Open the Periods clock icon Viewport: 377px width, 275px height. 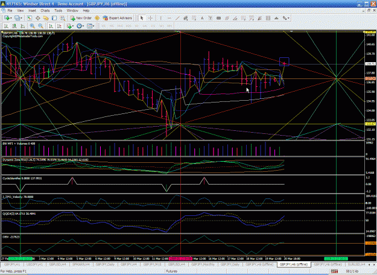click(x=79, y=26)
